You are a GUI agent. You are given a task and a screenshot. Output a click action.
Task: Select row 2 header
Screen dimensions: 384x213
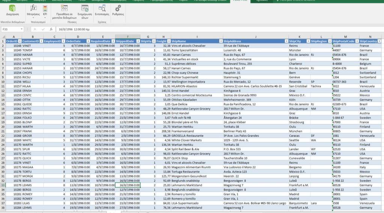[3, 46]
